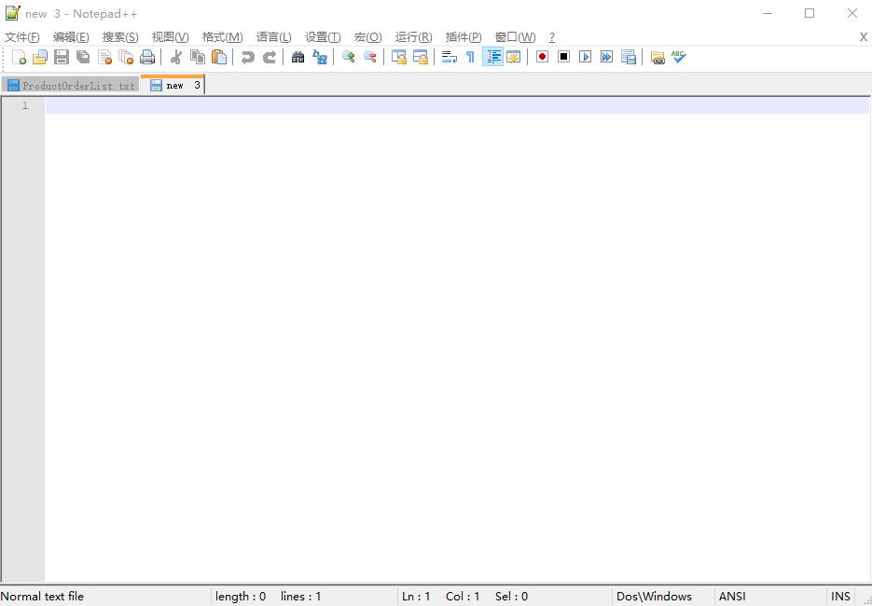Click the Copy icon in toolbar
Image resolution: width=872 pixels, height=606 pixels.
tap(198, 57)
